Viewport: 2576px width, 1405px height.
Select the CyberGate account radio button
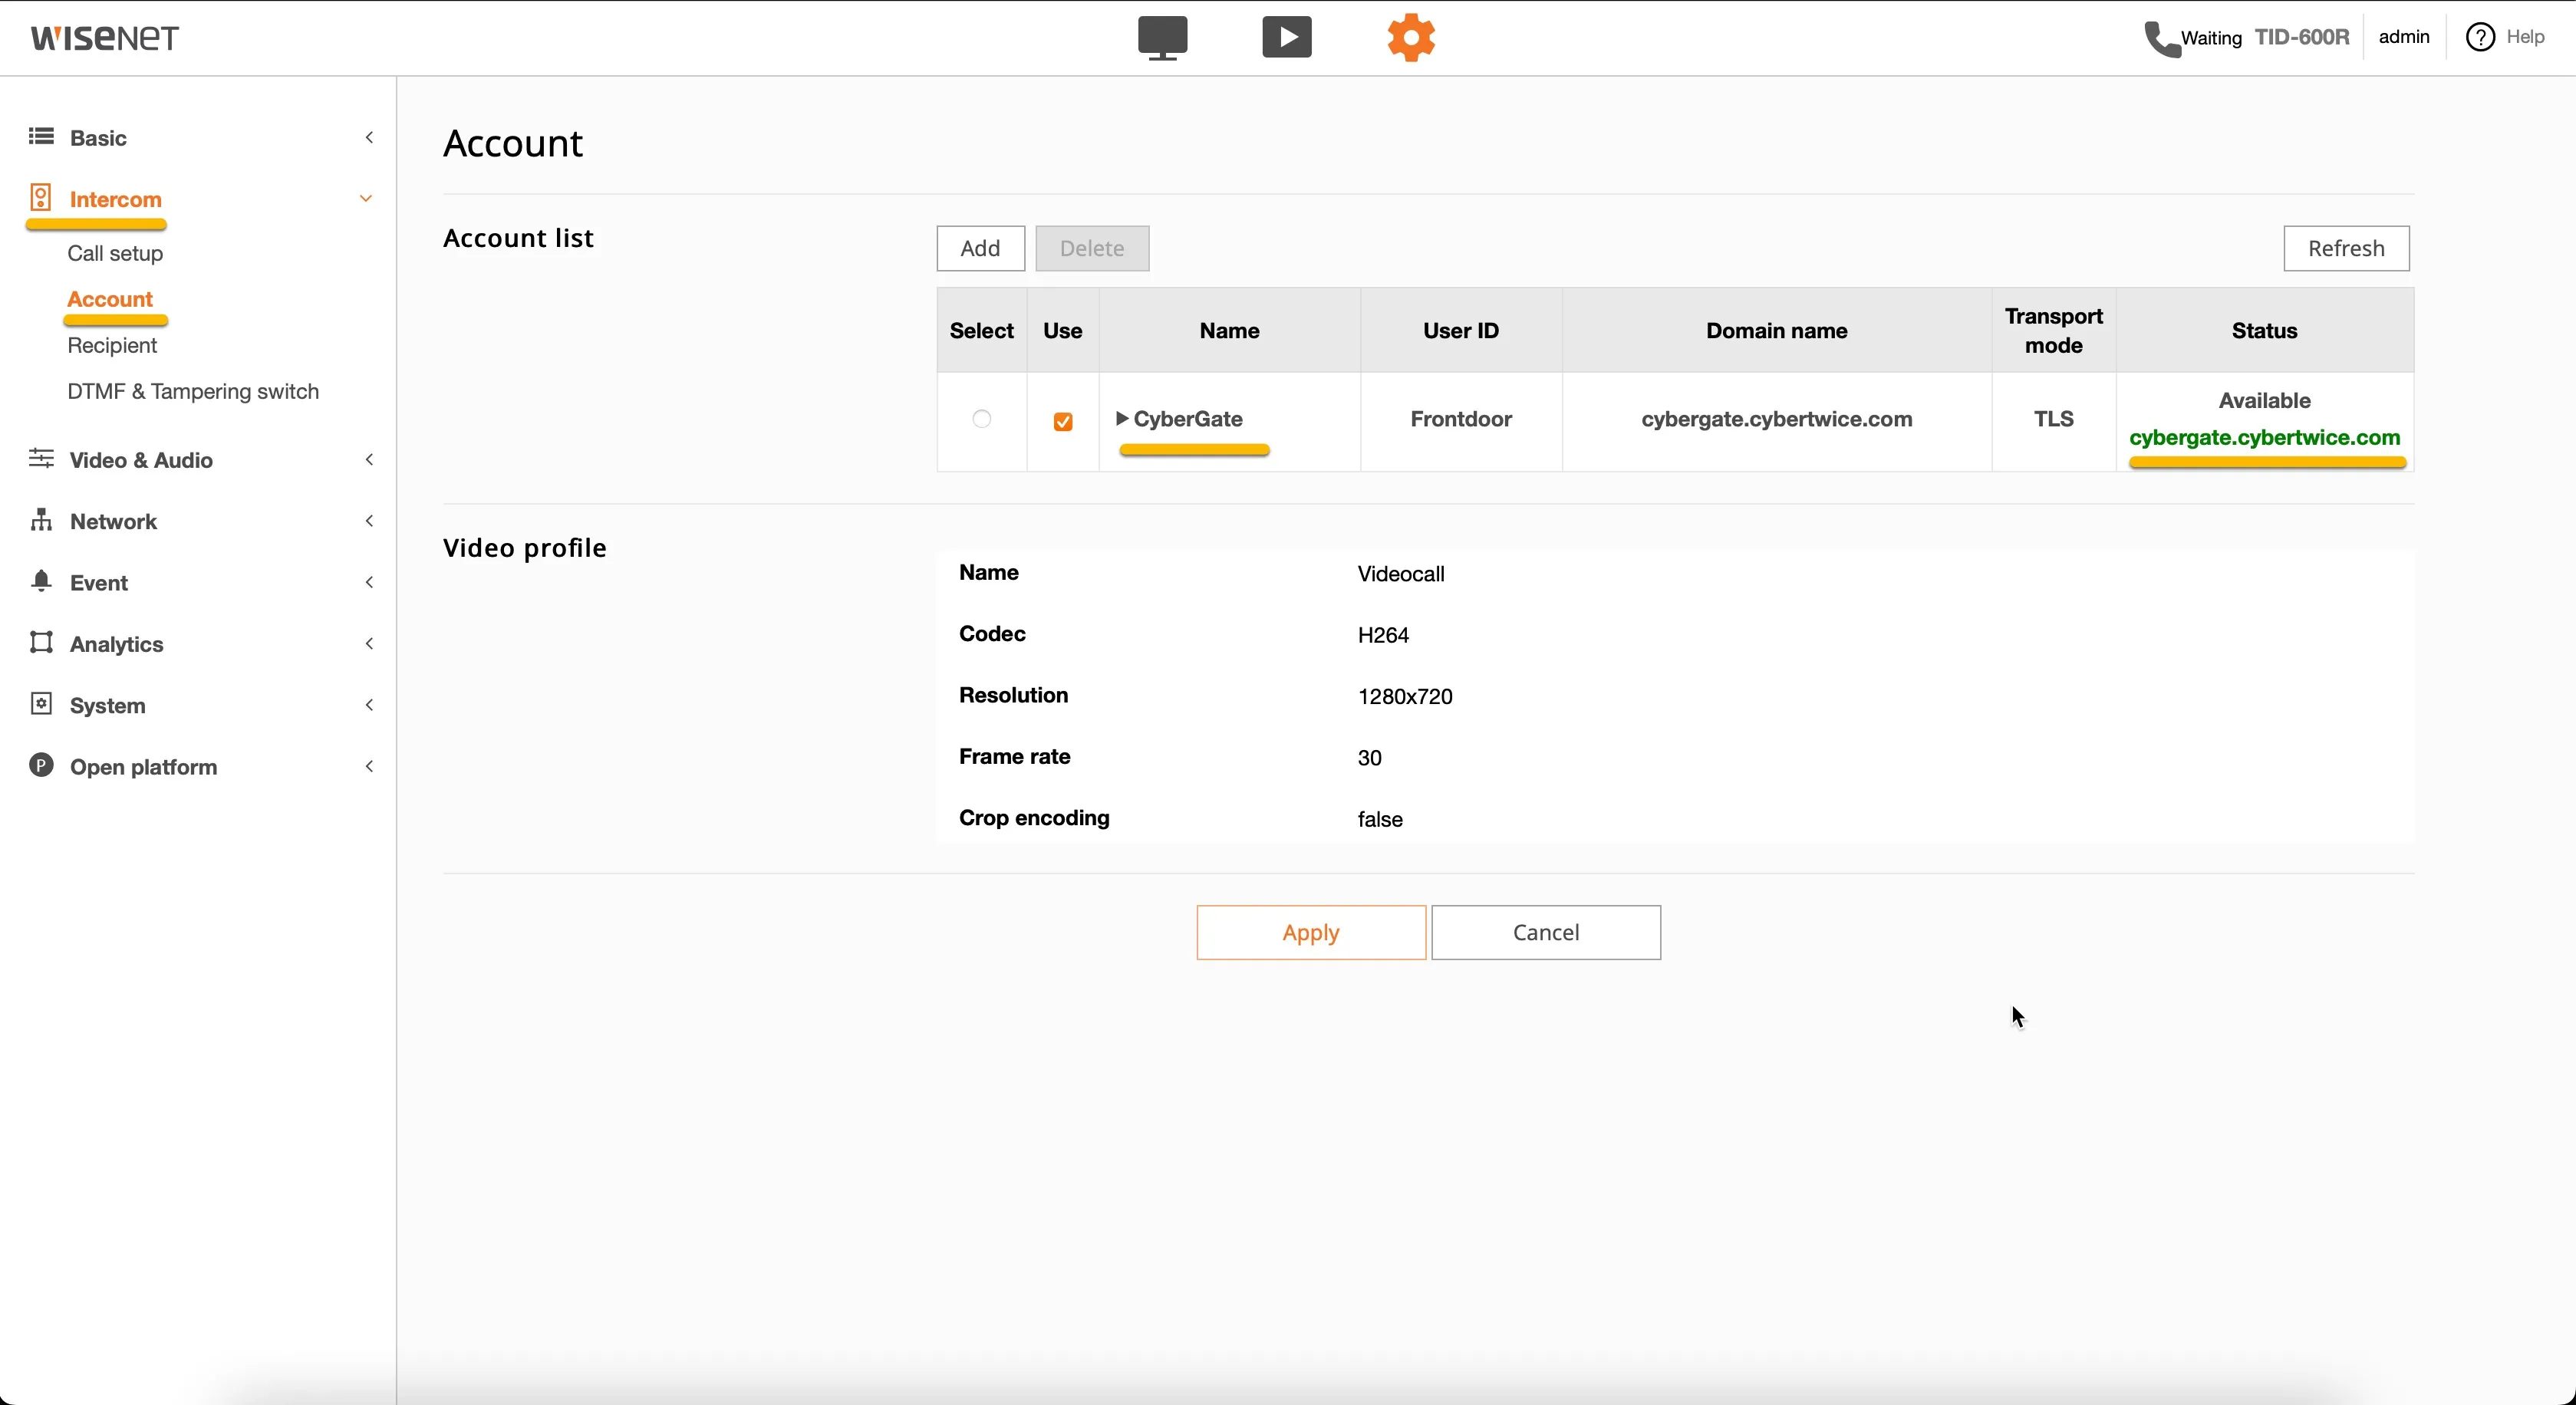point(981,419)
